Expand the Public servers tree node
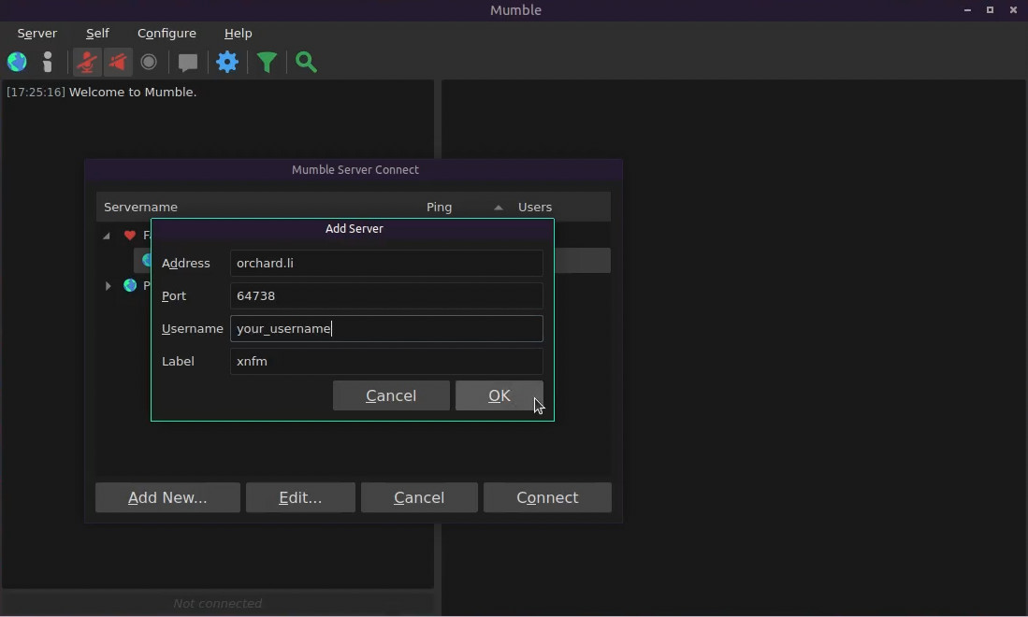 pyautogui.click(x=109, y=285)
